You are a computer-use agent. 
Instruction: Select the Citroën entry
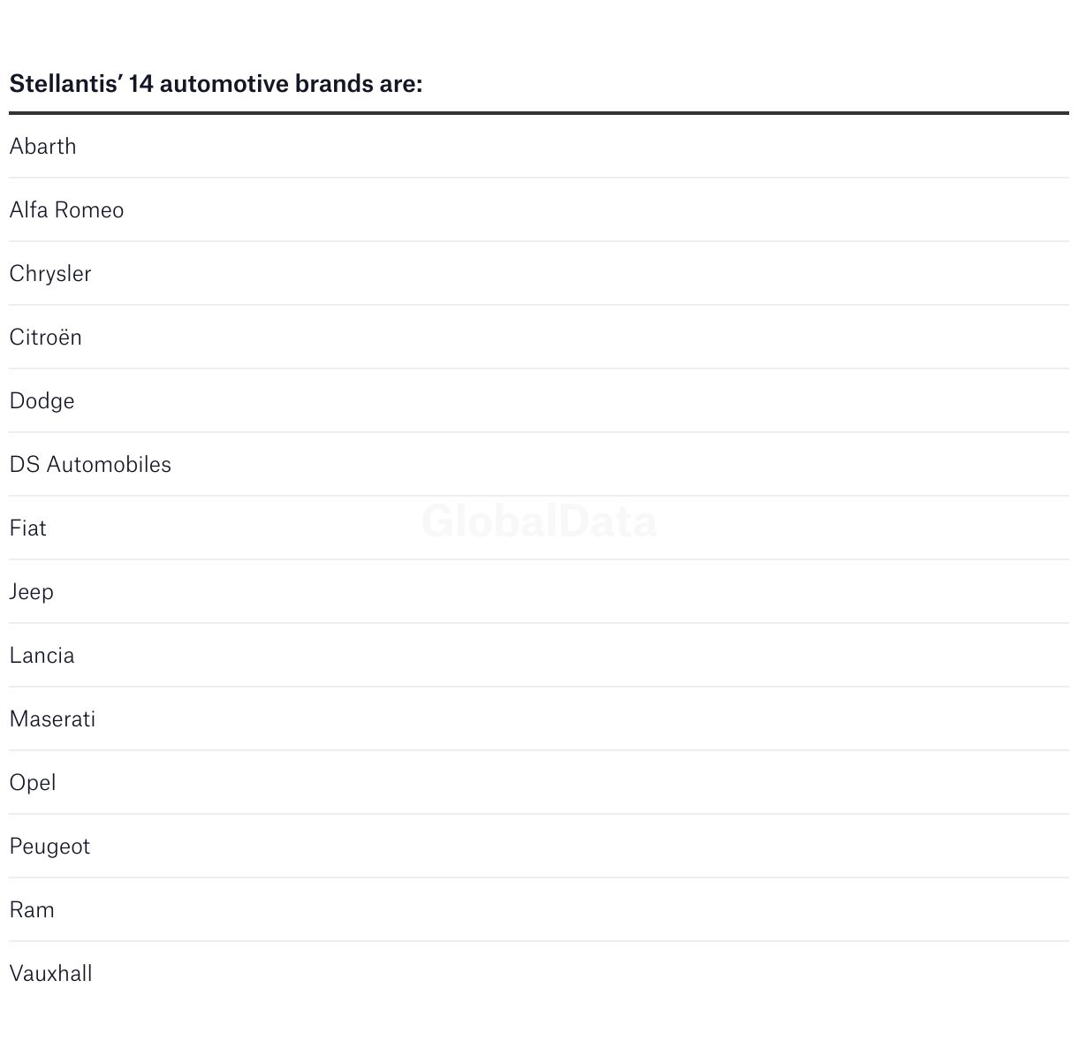[539, 337]
